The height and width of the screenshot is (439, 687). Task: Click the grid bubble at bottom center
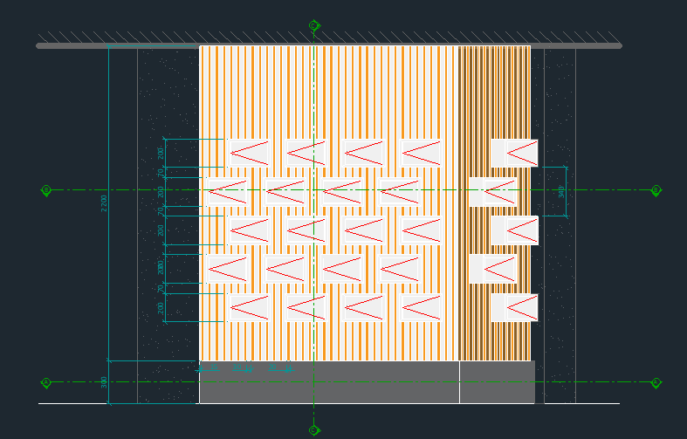(x=314, y=430)
